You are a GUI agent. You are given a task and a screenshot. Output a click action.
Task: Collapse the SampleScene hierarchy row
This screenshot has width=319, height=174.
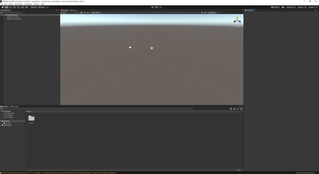[4, 15]
